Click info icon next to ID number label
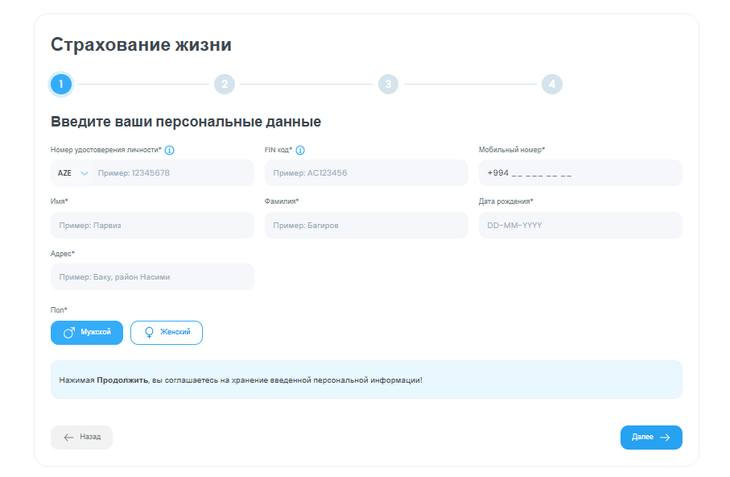This screenshot has width=730, height=477. coord(170,150)
